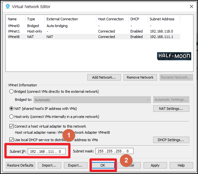This screenshot has height=174, width=198.
Task: Click the Auto-bridging cell
Action: coord(57,26)
